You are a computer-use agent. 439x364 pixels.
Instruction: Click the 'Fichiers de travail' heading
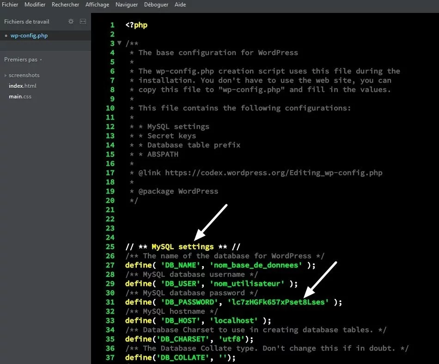pos(27,22)
